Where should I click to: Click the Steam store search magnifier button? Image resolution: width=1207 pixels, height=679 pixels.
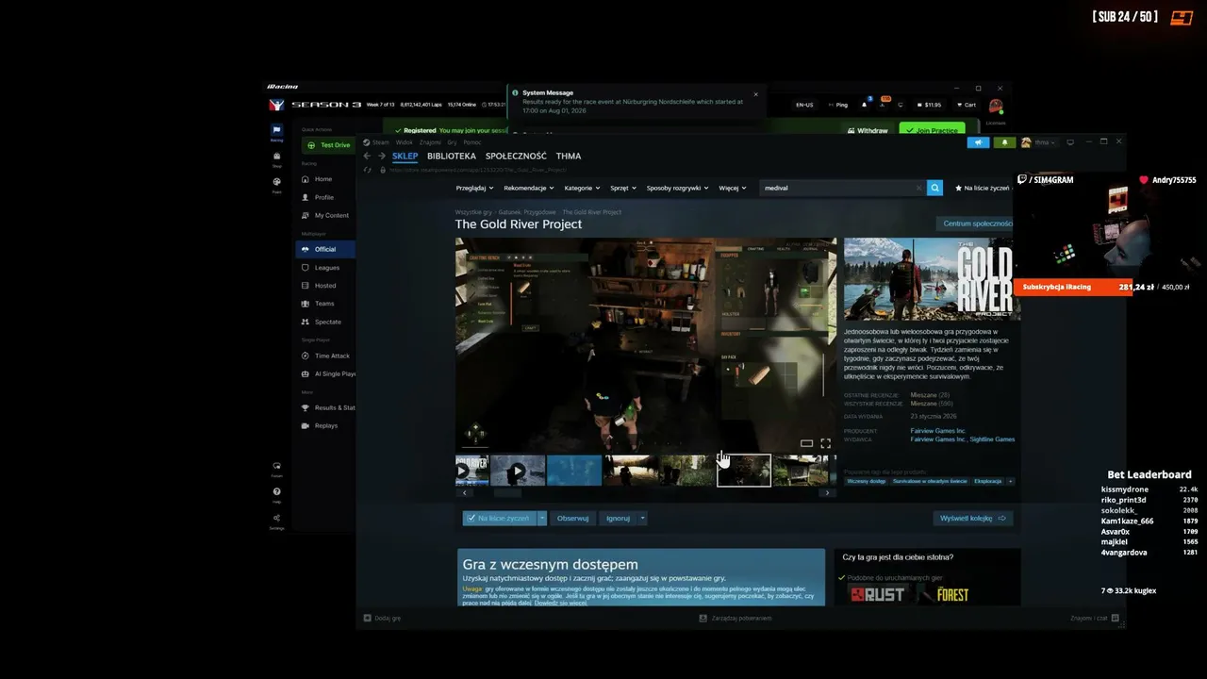[x=934, y=188]
